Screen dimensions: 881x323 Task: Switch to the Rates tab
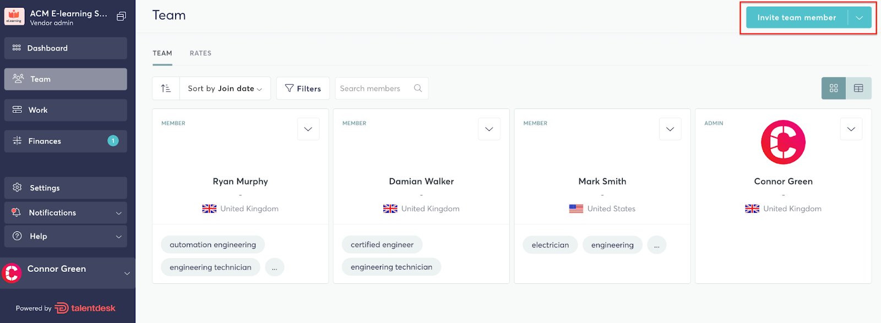(x=200, y=53)
